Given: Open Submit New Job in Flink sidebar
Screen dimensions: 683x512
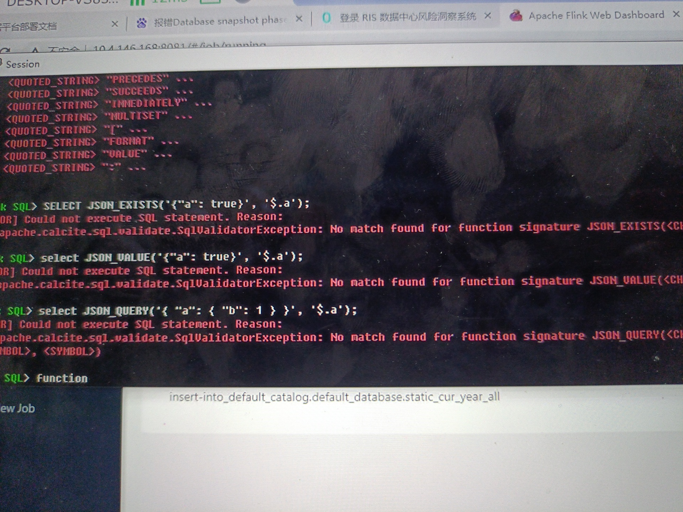Looking at the screenshot, I should 17,409.
